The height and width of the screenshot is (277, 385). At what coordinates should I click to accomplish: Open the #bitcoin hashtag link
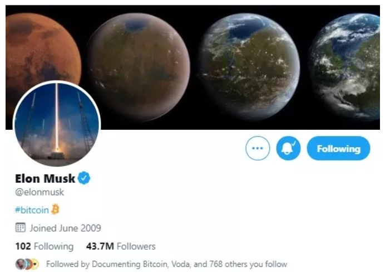(32, 210)
